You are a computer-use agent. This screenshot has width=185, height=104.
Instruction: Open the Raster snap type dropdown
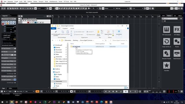pos(110,8)
